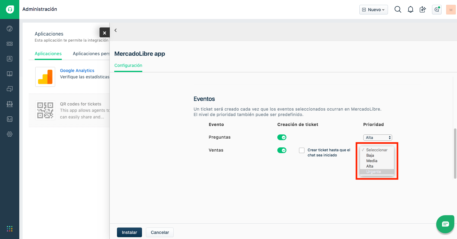Image resolution: width=457 pixels, height=239 pixels.
Task: Open the green chat widget bubble
Action: 445,224
